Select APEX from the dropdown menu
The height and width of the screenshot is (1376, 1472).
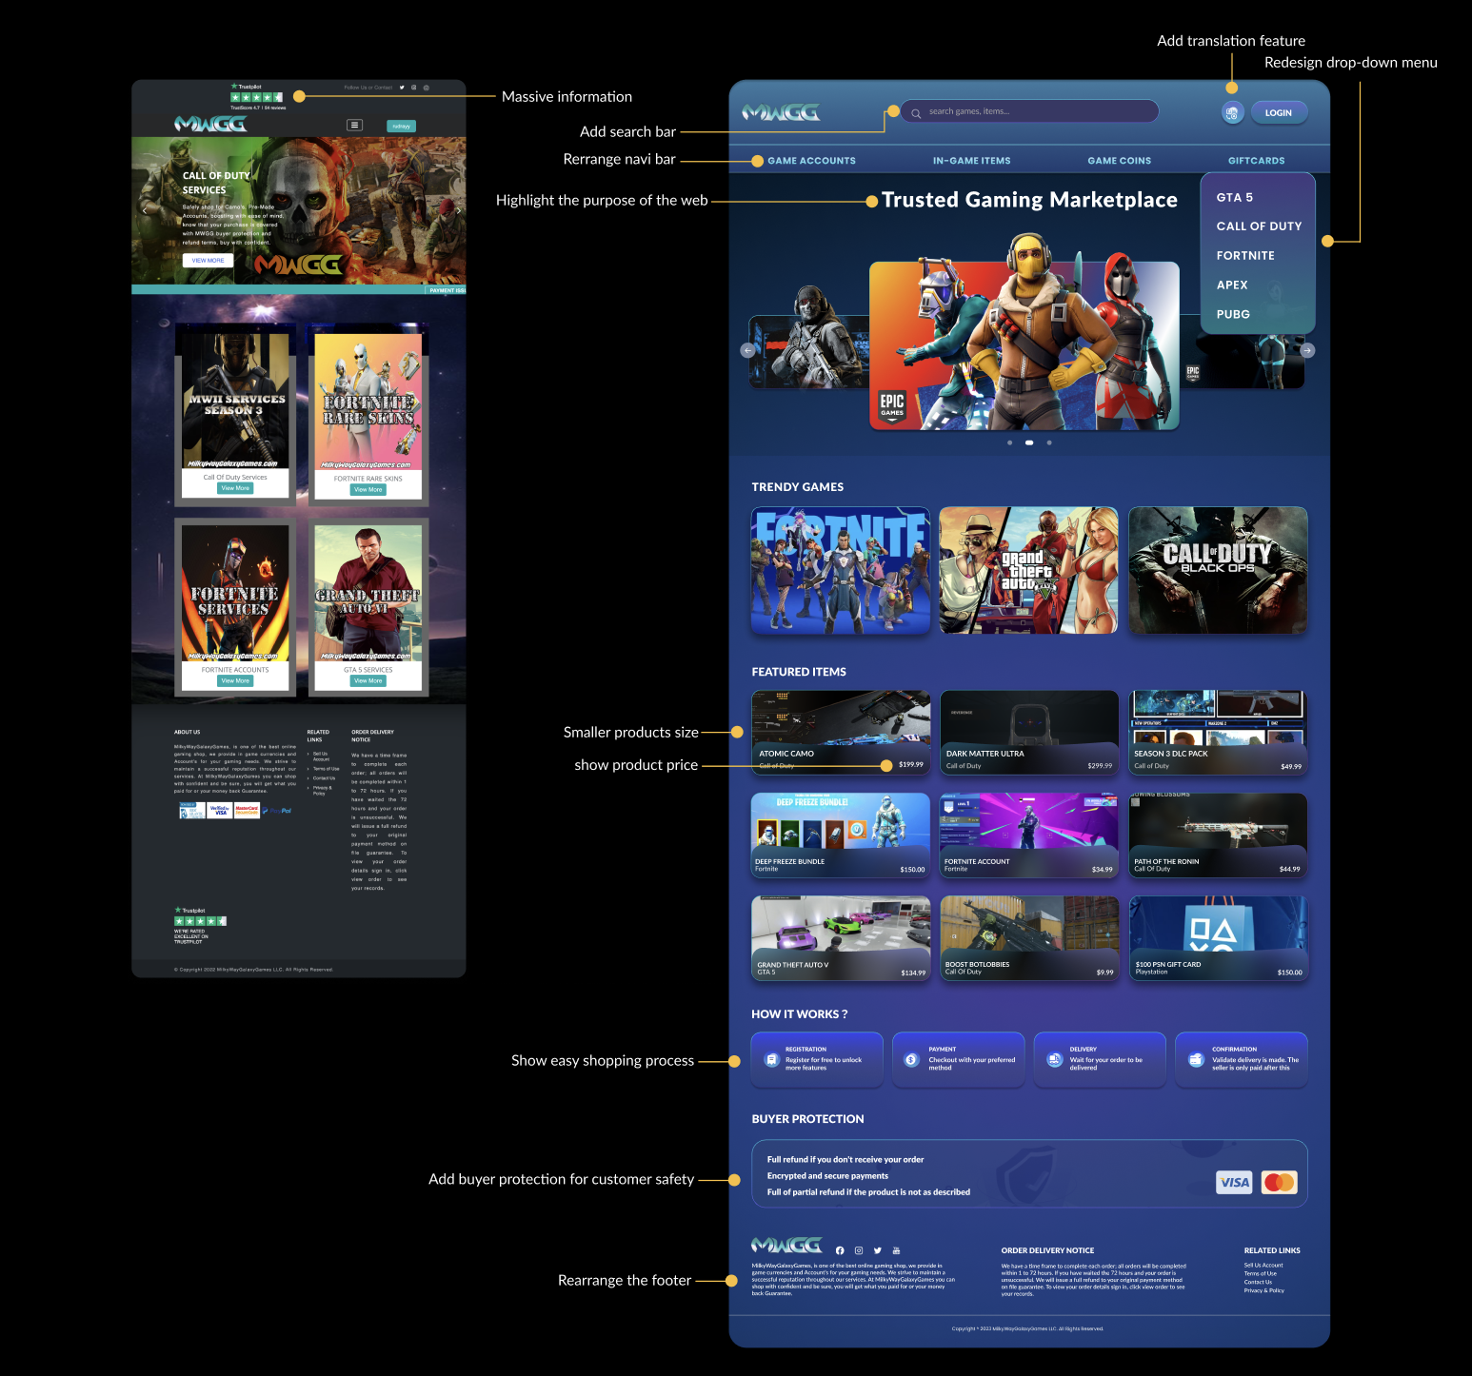click(x=1231, y=285)
